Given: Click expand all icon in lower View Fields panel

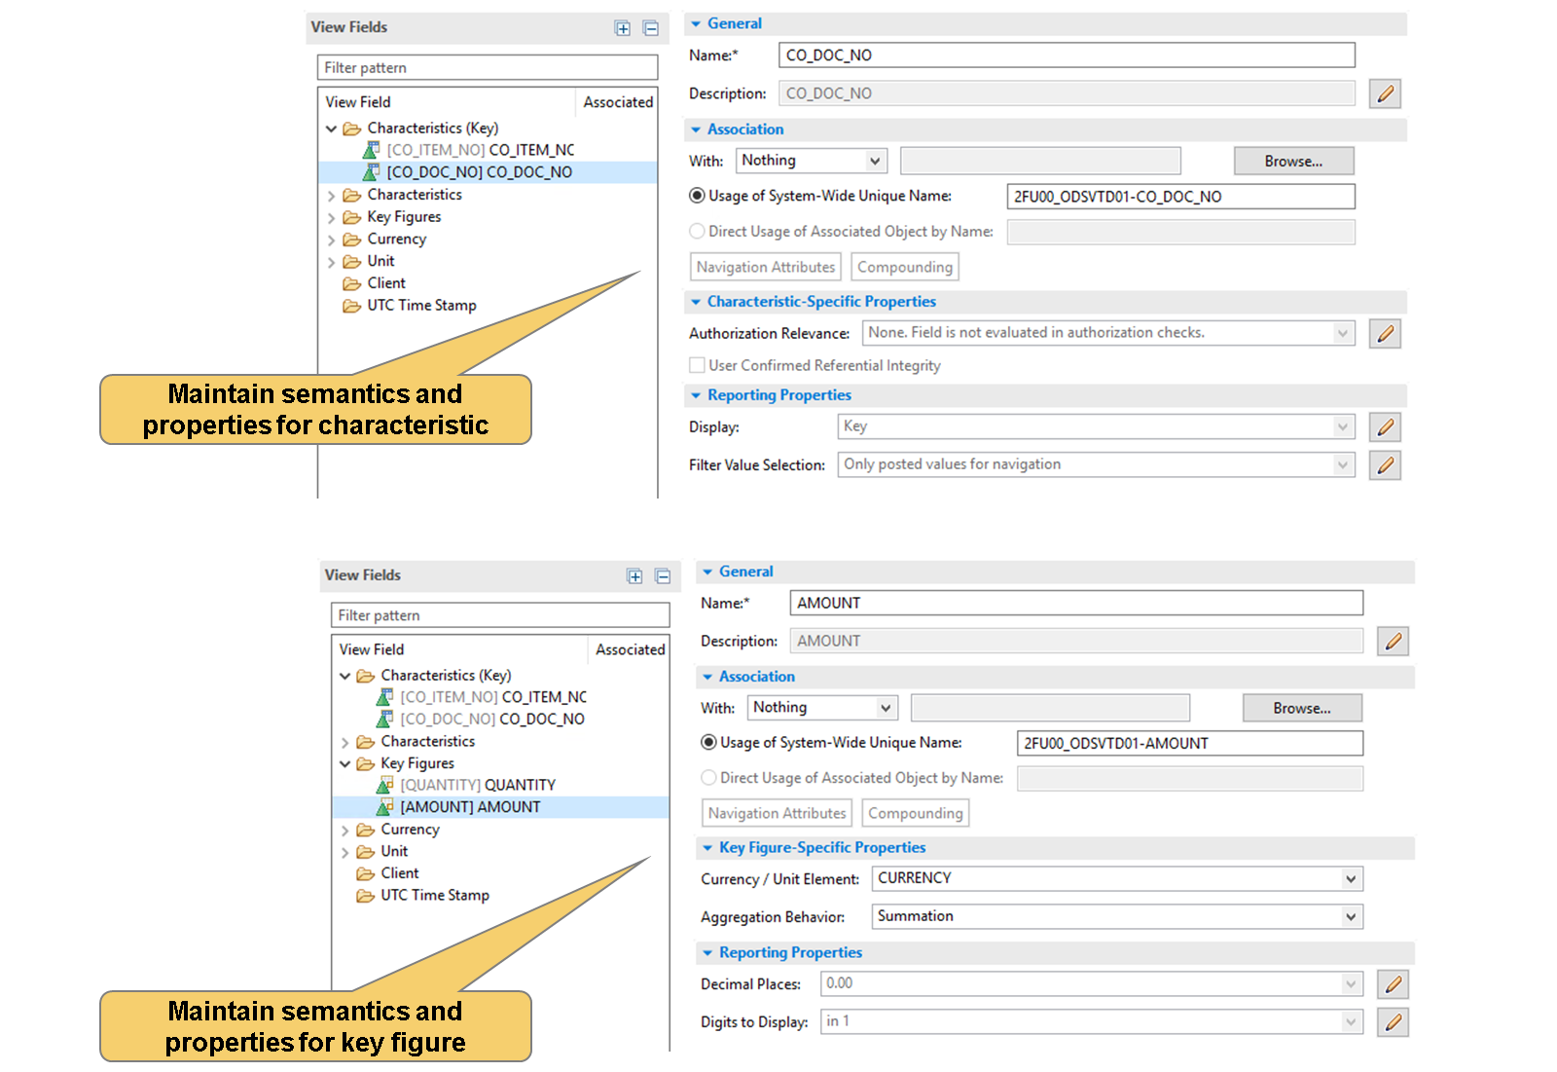Looking at the screenshot, I should pos(634,576).
